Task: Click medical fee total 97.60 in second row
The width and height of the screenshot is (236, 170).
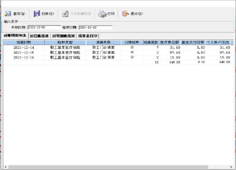Action: (175, 52)
